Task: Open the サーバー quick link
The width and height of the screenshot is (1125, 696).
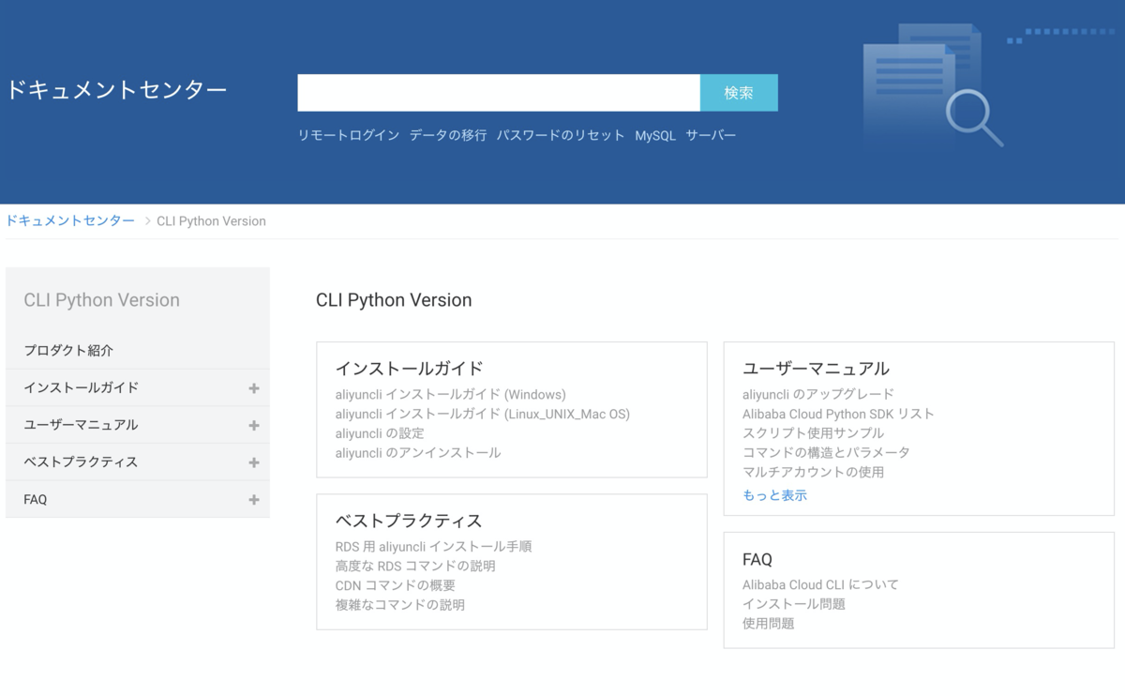Action: [x=712, y=134]
